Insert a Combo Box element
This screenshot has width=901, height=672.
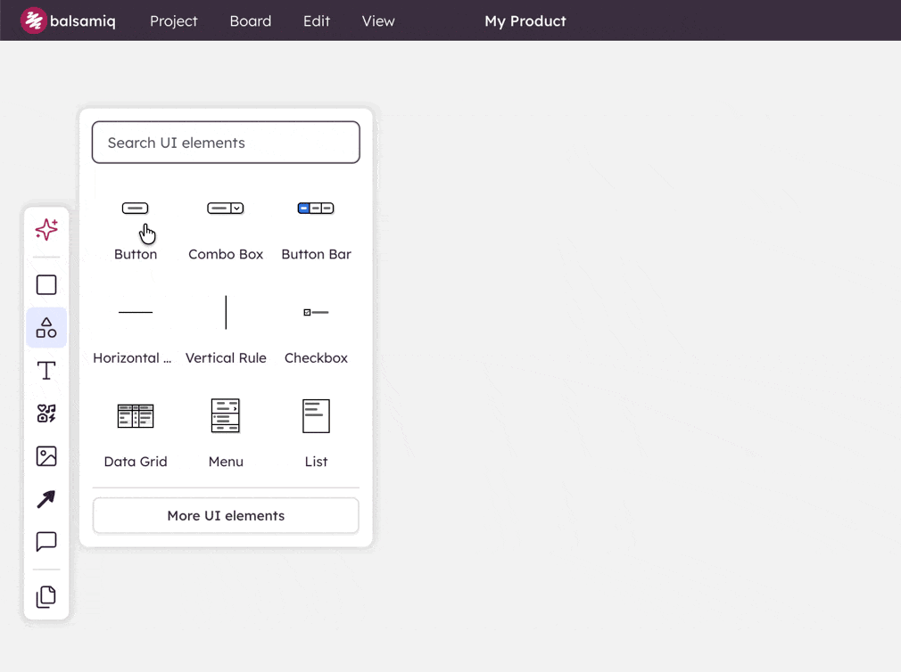[x=226, y=230]
